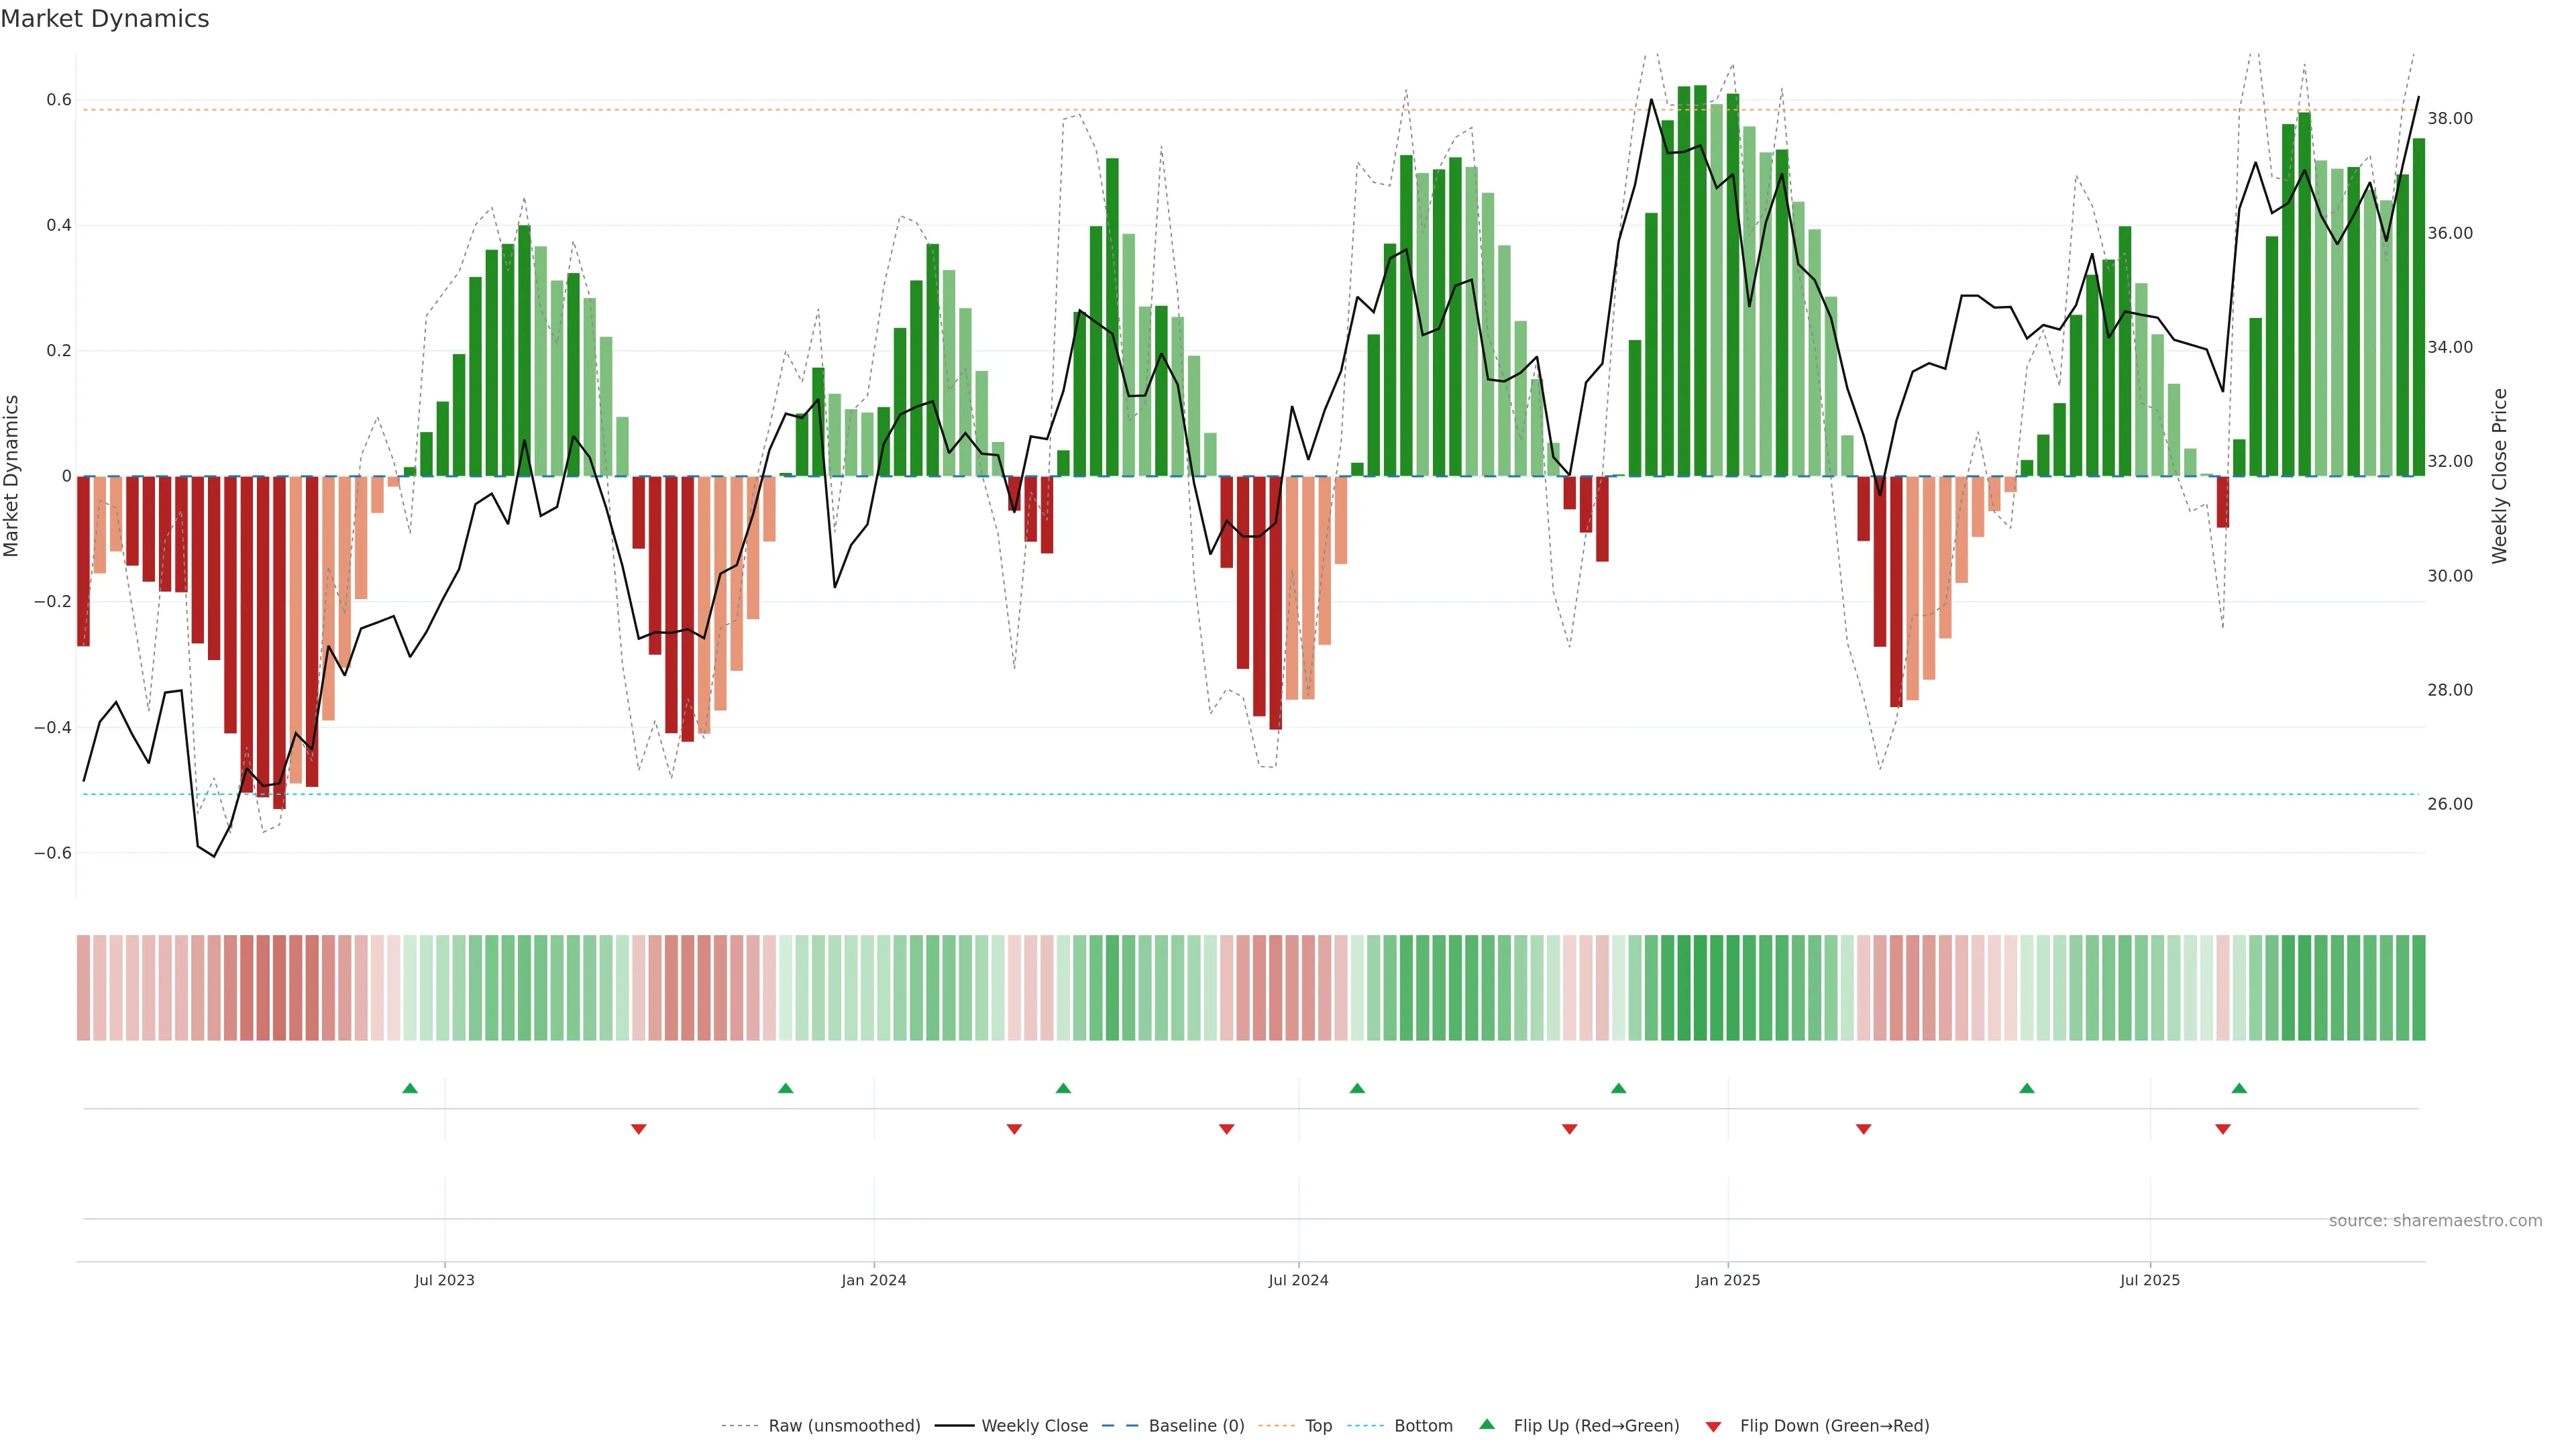
Task: Click the 38.00 price axis tick label
Action: [2449, 118]
